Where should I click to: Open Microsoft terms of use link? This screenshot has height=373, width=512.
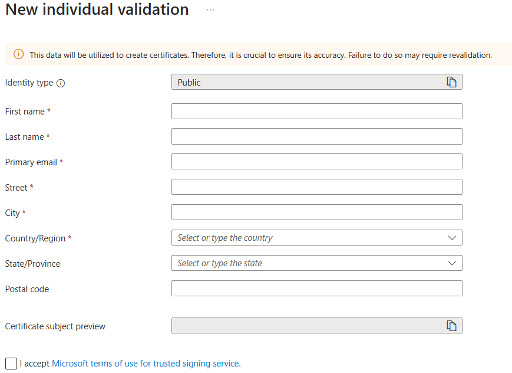pyautogui.click(x=146, y=364)
